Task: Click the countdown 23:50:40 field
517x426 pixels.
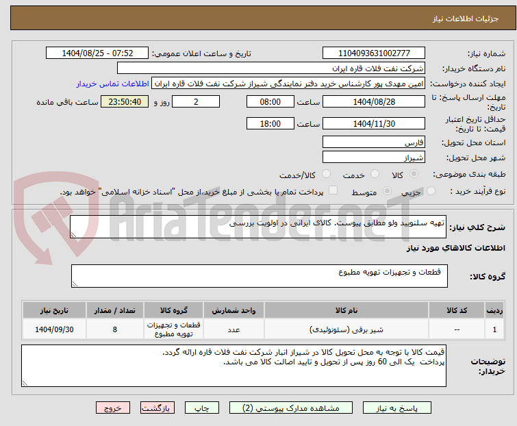Action: click(x=125, y=101)
